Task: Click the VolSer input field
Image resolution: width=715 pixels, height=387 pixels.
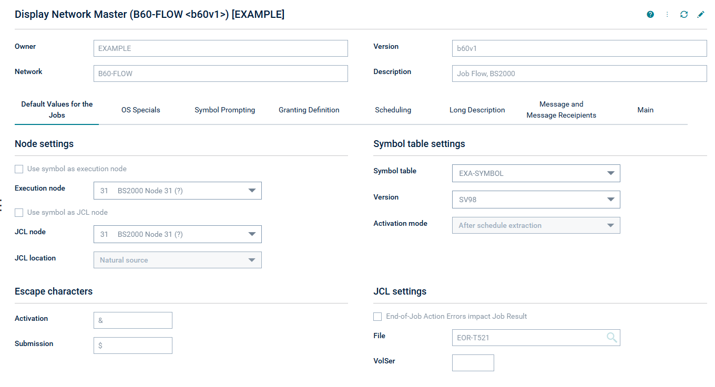Action: point(473,363)
